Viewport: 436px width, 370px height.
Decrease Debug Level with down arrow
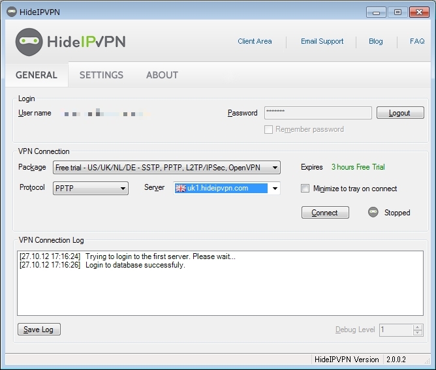click(x=418, y=333)
